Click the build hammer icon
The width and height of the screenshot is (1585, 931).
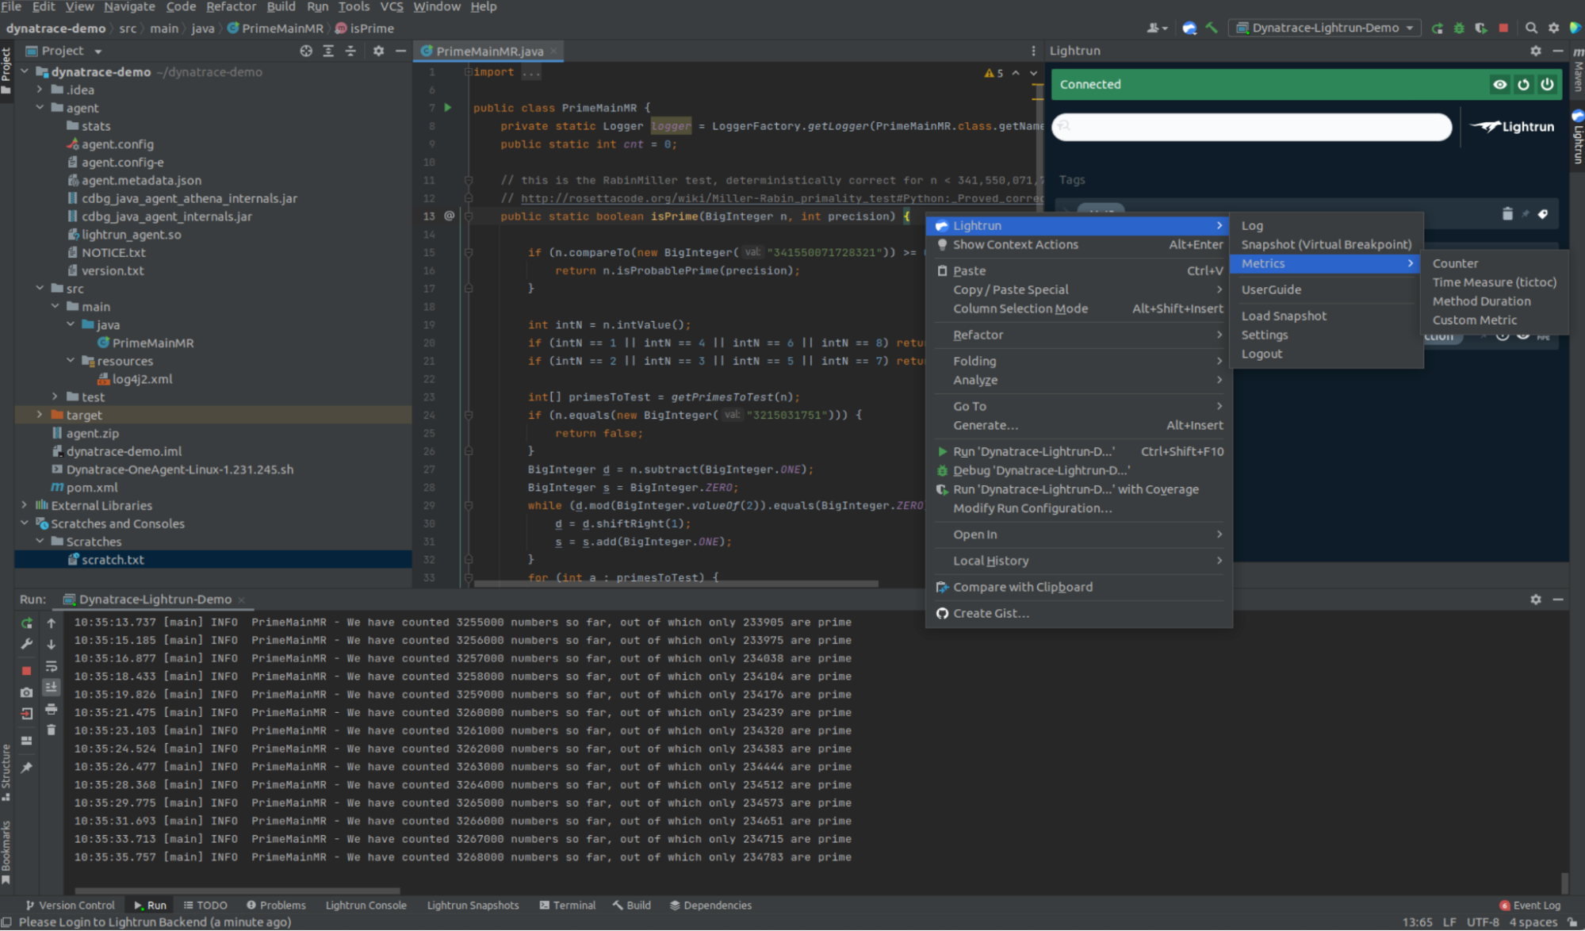[x=1212, y=28]
